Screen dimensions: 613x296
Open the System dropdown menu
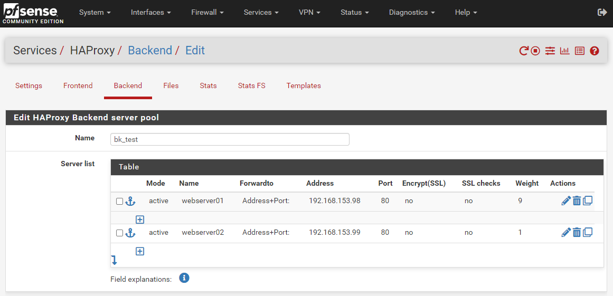point(95,13)
